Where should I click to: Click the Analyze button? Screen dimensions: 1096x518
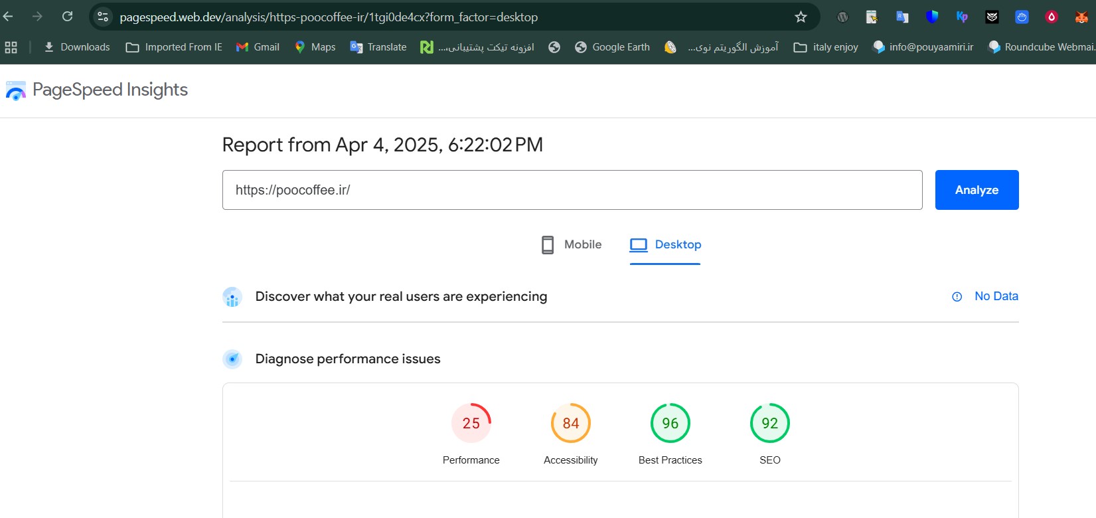pyautogui.click(x=977, y=190)
